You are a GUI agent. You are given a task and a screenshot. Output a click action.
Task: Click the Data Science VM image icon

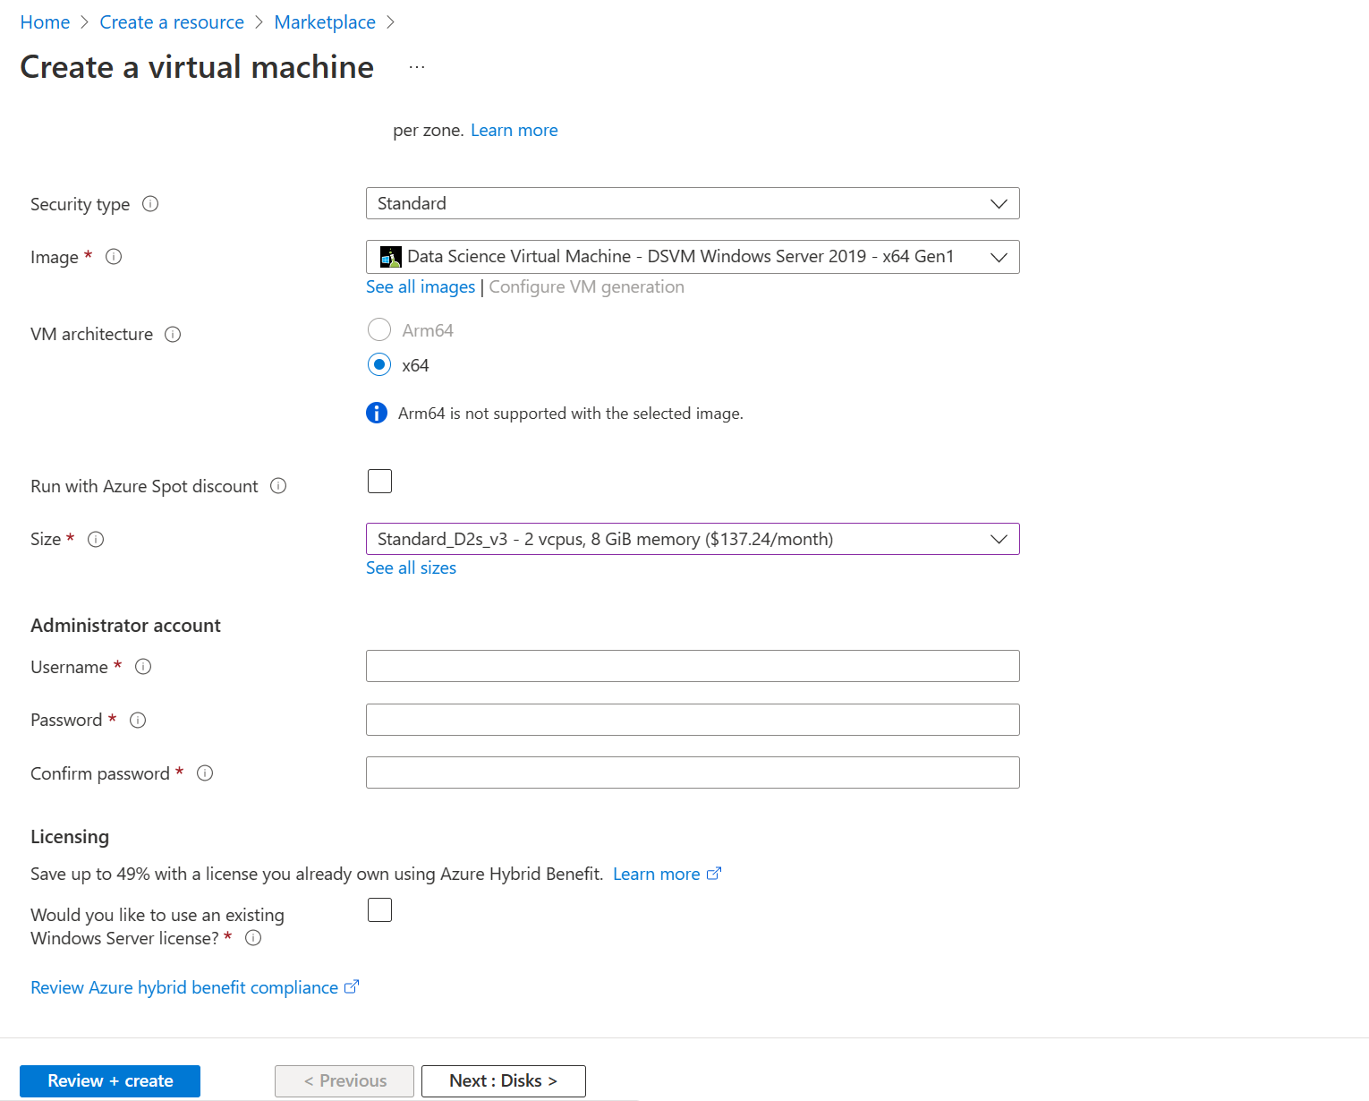[x=390, y=257]
